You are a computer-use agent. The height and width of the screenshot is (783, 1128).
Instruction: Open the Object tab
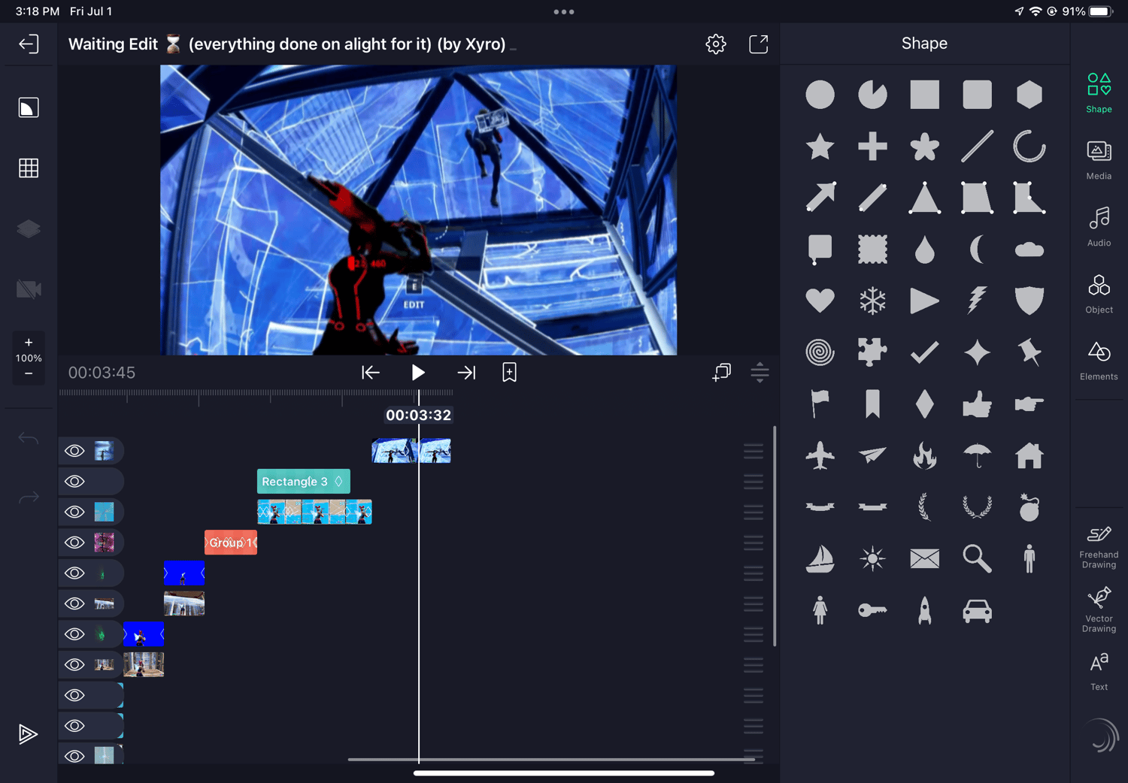pos(1099,294)
